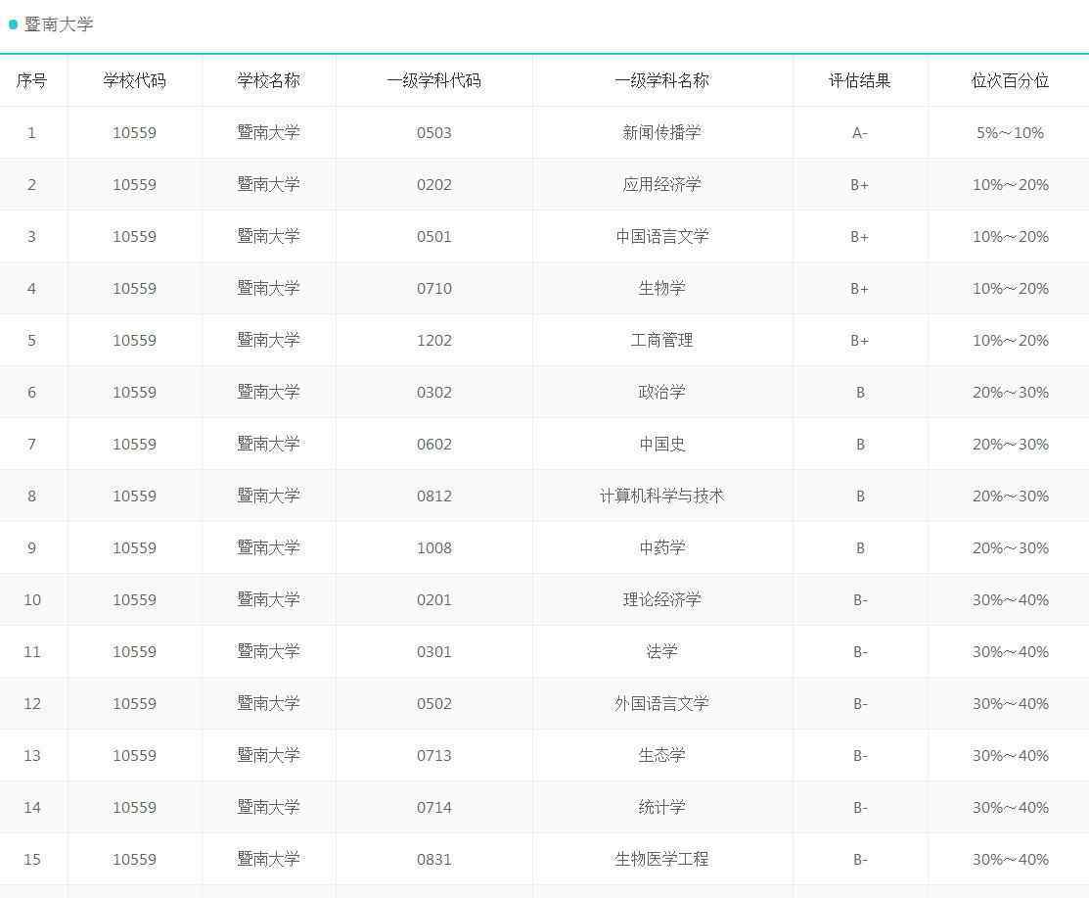Select the 中国语言文学 row entry
Screen dimensions: 1089x898
[661, 236]
